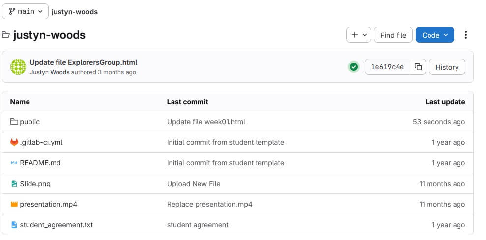Click 'Replace presentation.mp4' commit message
The width and height of the screenshot is (486, 240).
click(209, 204)
